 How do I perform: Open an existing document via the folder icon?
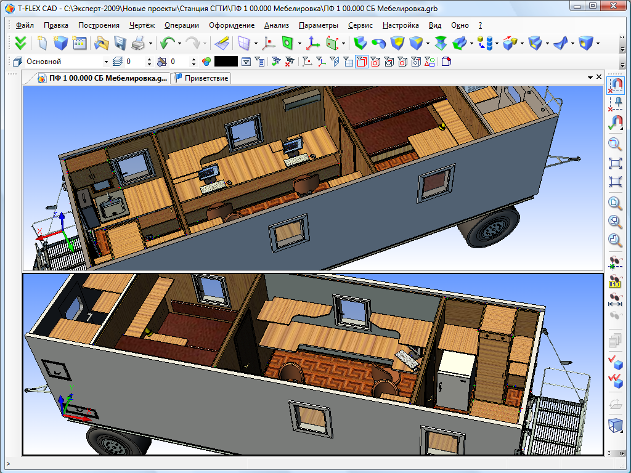tap(101, 44)
